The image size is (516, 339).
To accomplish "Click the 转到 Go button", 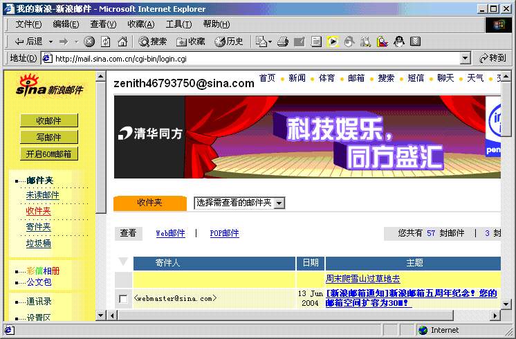I will tap(492, 58).
